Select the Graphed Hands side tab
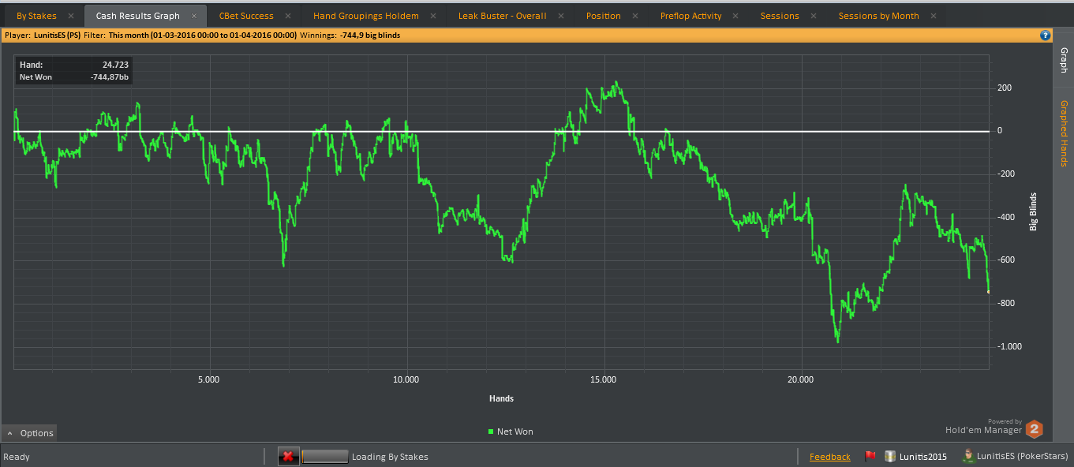The height and width of the screenshot is (467, 1074). pyautogui.click(x=1064, y=133)
